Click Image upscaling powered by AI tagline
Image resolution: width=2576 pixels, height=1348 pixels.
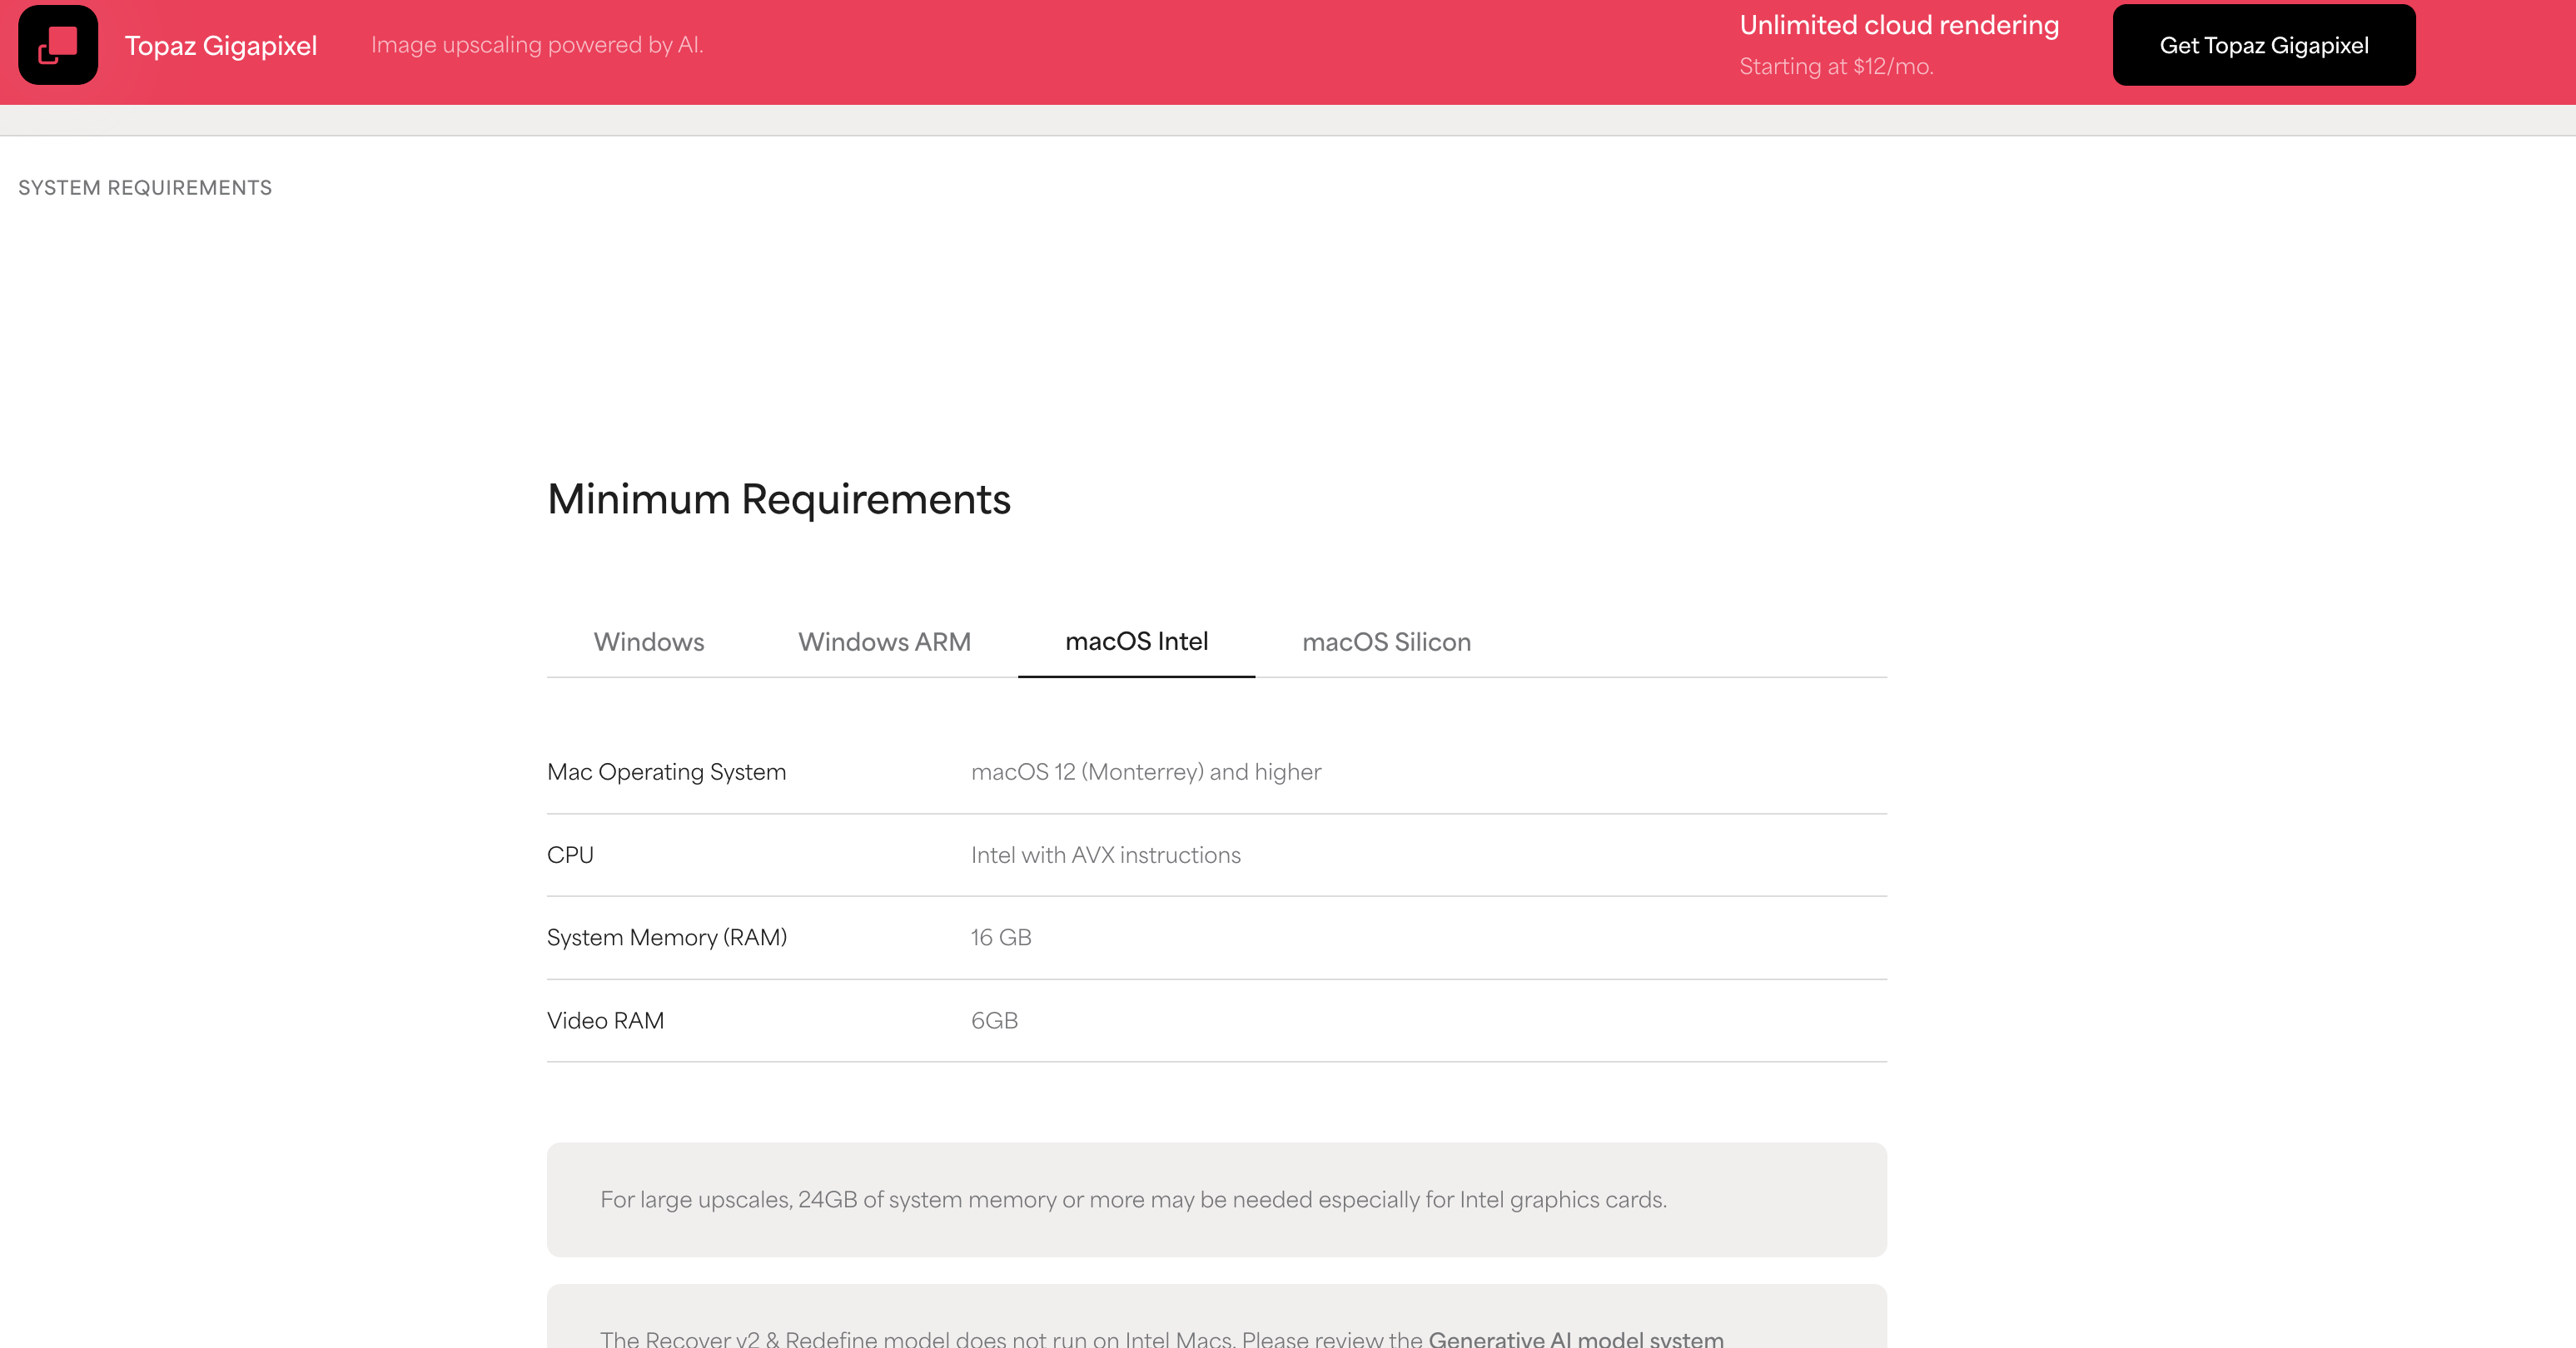(537, 45)
